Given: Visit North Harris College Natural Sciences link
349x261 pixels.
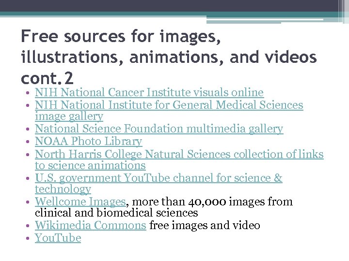Looking at the screenshot, I should tap(179, 159).
